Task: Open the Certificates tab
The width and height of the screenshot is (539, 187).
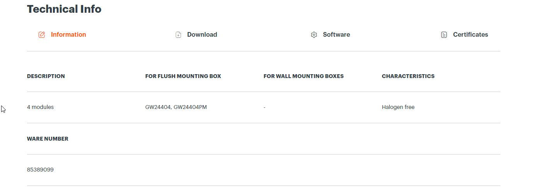Action: coord(464,35)
